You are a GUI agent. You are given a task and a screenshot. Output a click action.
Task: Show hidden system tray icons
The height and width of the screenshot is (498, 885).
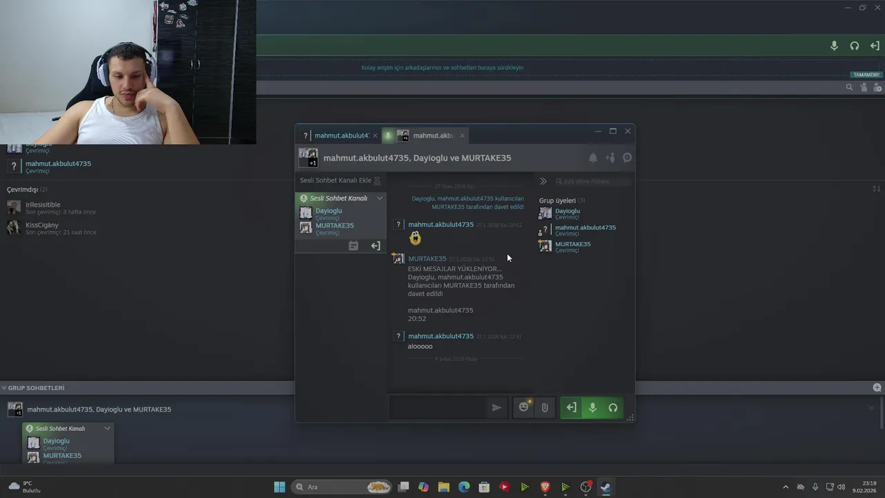click(785, 487)
